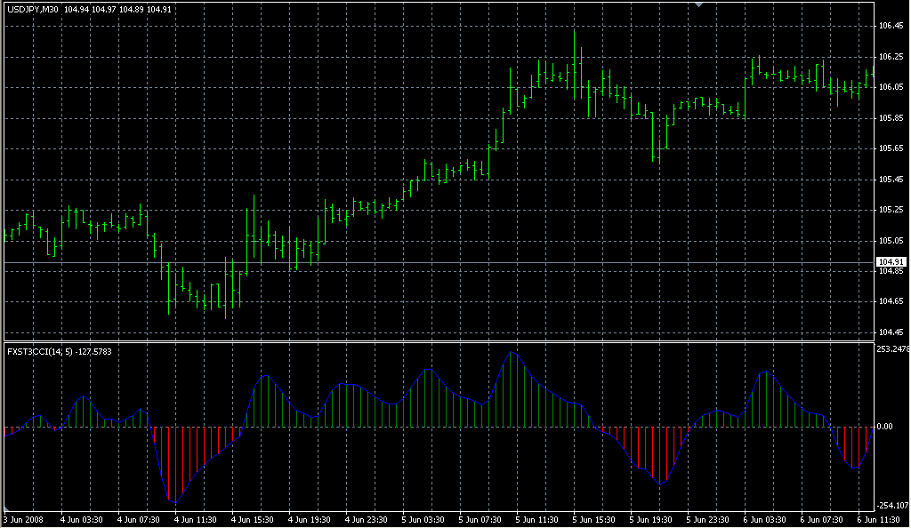Click the -254.107 indicator scale minimum
This screenshot has height=528, width=911.
[891, 505]
